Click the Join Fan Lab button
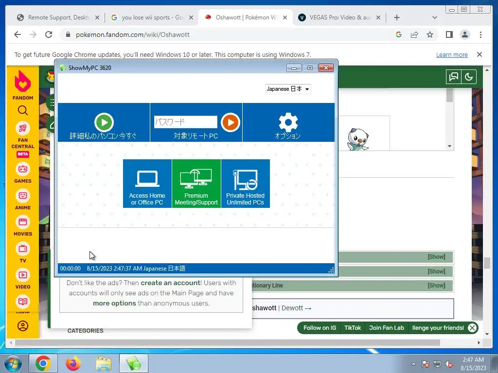This screenshot has width=498, height=373. pos(387,328)
